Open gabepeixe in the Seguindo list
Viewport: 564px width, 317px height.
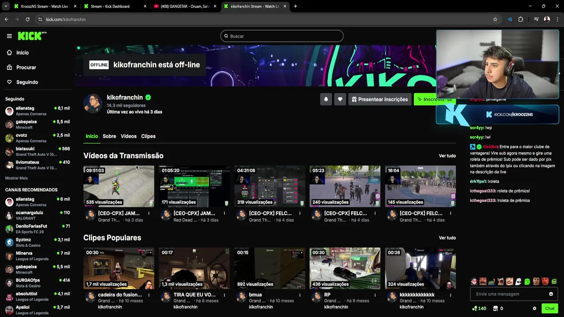pos(37,125)
